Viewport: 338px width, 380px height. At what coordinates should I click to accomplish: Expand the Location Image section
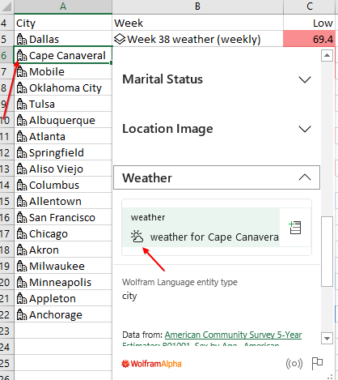coord(217,129)
